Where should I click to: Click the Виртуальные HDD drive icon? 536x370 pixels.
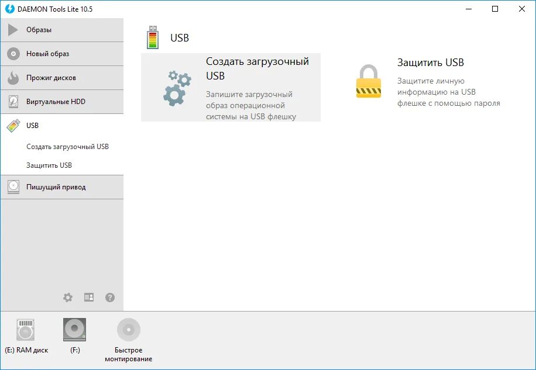click(x=13, y=102)
